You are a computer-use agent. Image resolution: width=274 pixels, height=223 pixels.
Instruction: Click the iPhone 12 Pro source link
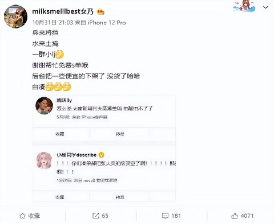[x=107, y=23]
